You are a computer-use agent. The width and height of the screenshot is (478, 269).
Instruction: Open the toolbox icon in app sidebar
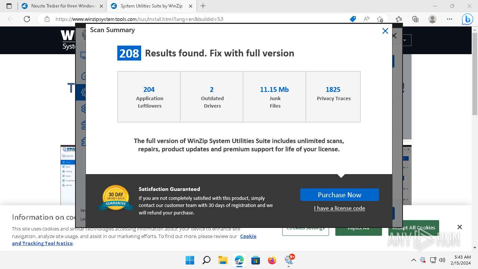coord(84,125)
